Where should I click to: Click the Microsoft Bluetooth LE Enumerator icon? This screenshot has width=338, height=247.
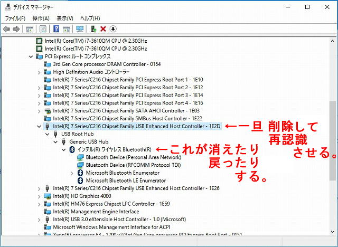[x=80, y=180]
